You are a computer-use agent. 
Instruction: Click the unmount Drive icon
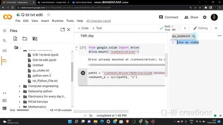click(x=35, y=39)
